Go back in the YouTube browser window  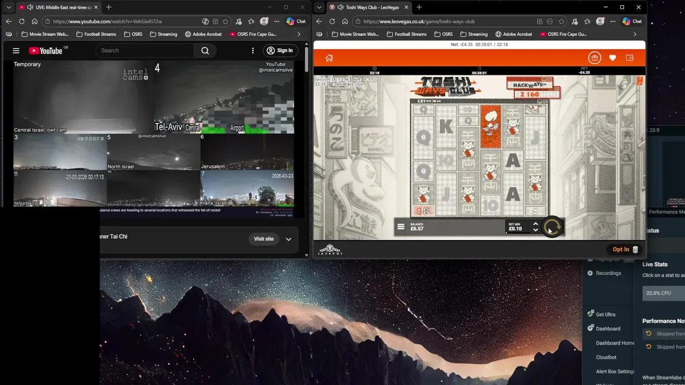(9, 21)
